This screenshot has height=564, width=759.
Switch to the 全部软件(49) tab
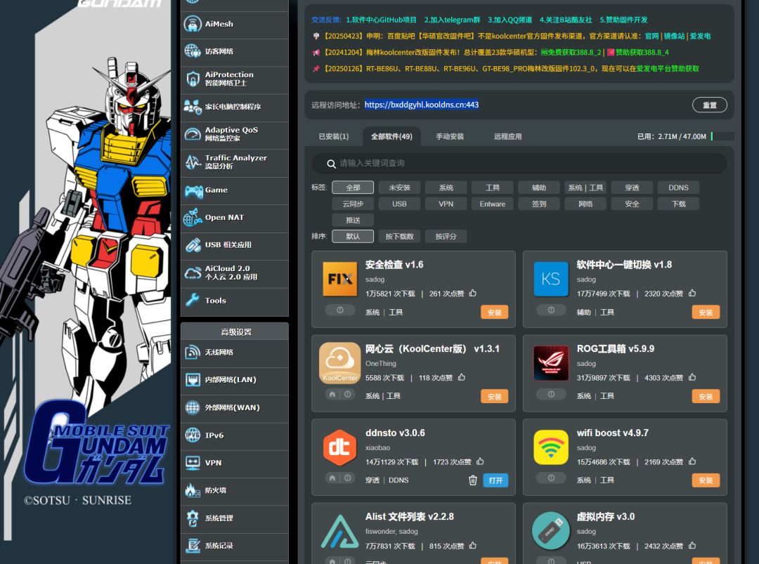tap(391, 136)
